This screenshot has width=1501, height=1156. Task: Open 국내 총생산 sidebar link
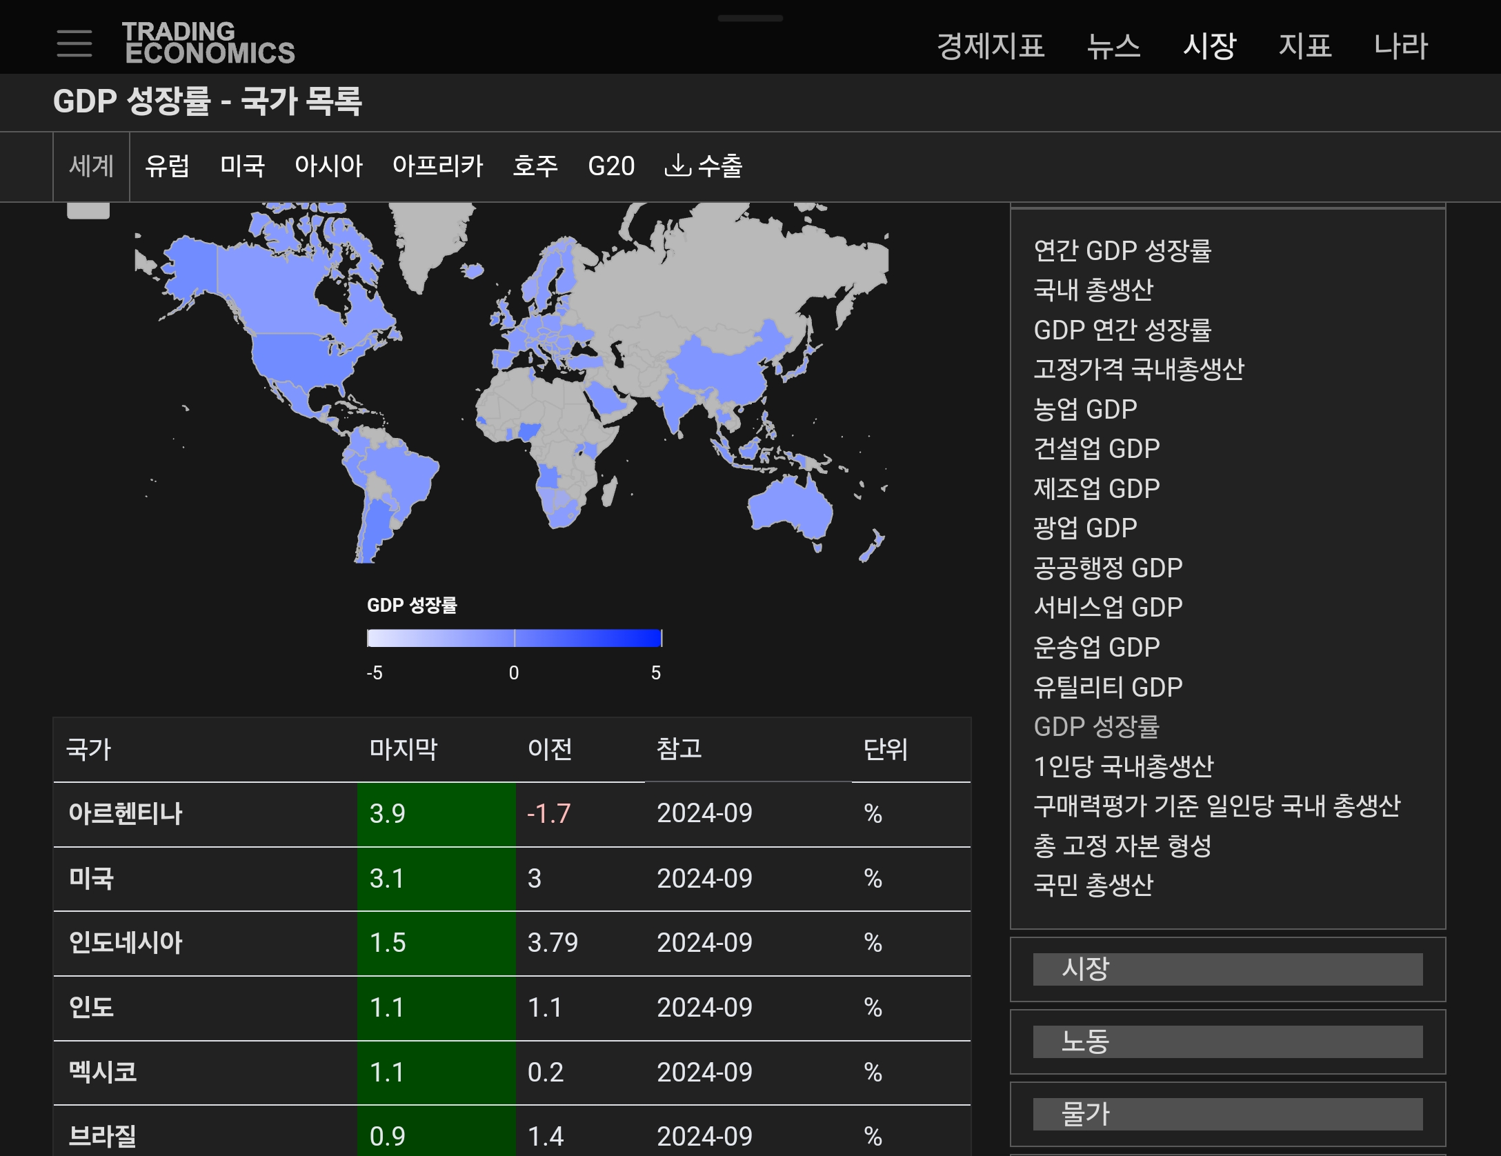pyautogui.click(x=1093, y=290)
